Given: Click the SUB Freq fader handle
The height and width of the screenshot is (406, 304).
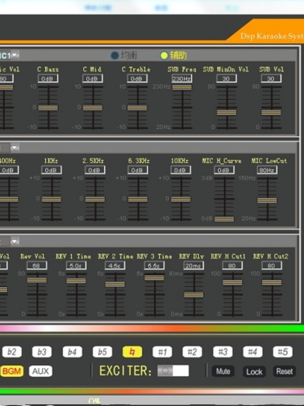Looking at the screenshot, I should 182,87.
